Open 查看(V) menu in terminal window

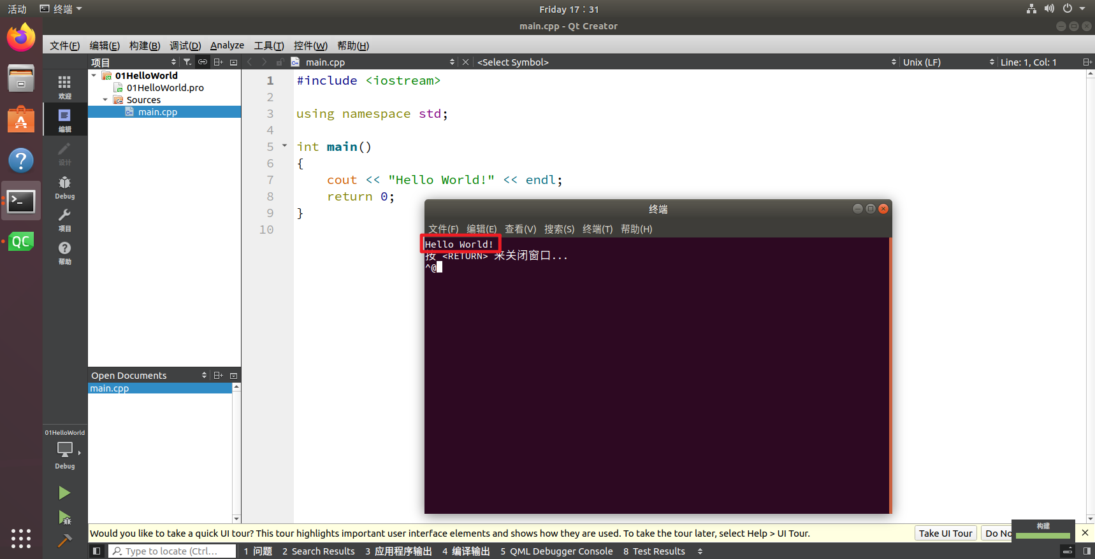click(520, 229)
